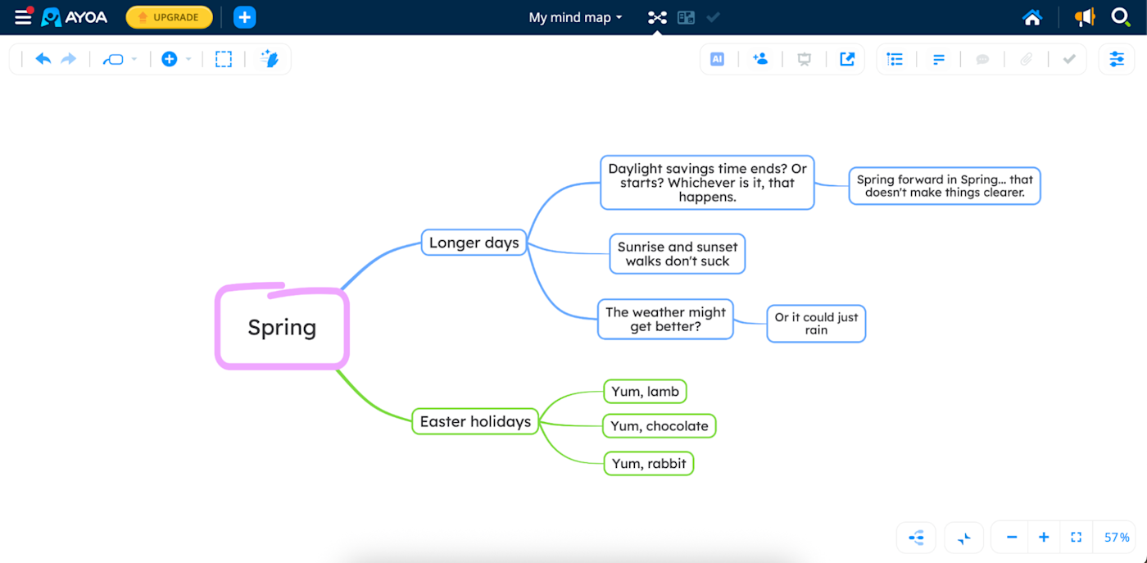The image size is (1147, 563).
Task: Select The weather might get better node
Action: point(665,319)
